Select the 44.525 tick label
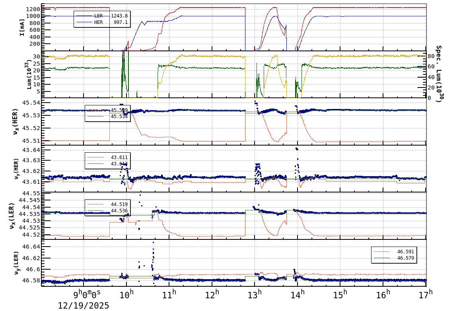 pos(29,227)
